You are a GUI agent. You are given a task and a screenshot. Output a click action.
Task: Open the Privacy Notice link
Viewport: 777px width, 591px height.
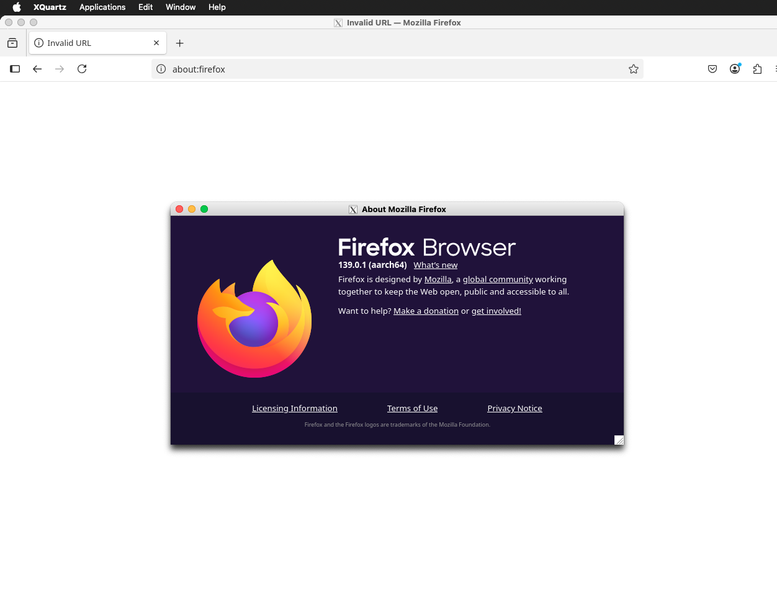(x=514, y=408)
